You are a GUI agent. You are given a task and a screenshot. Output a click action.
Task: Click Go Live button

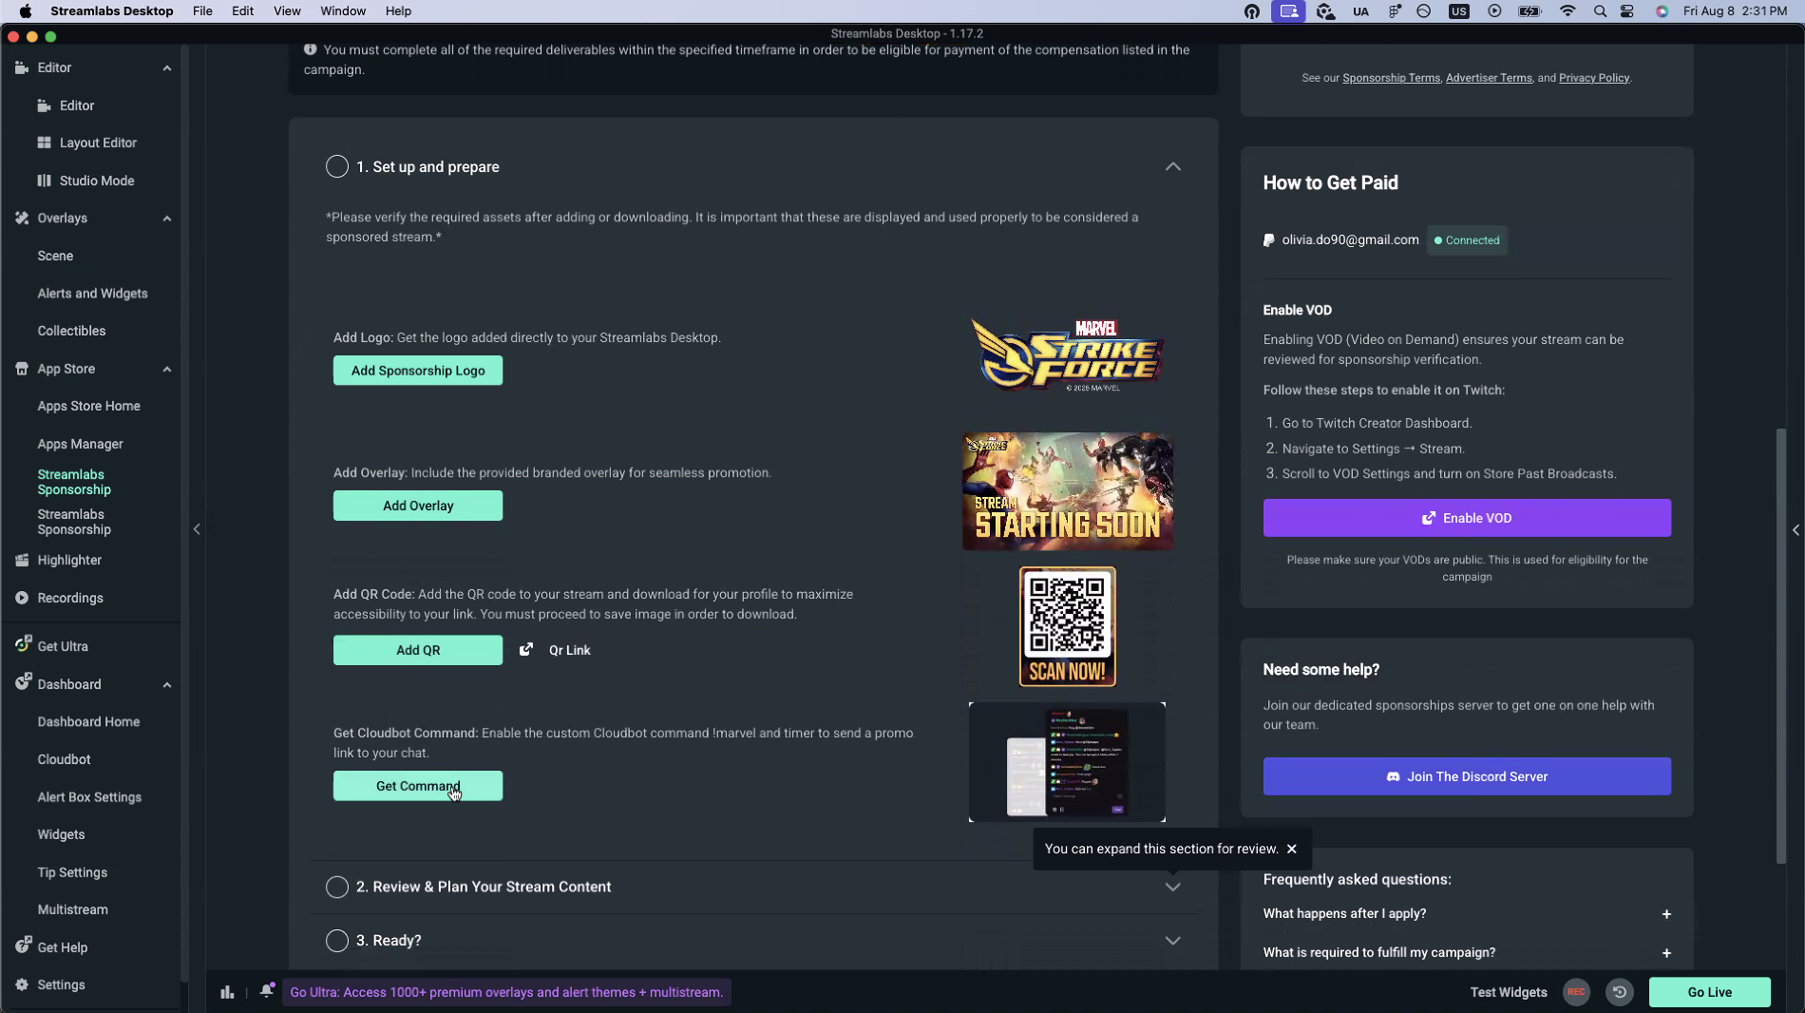coord(1710,992)
